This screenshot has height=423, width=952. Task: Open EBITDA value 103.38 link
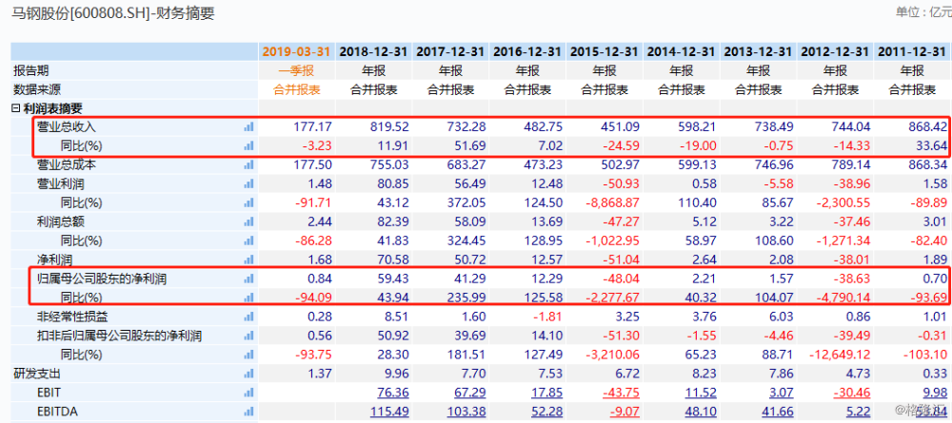(x=466, y=412)
